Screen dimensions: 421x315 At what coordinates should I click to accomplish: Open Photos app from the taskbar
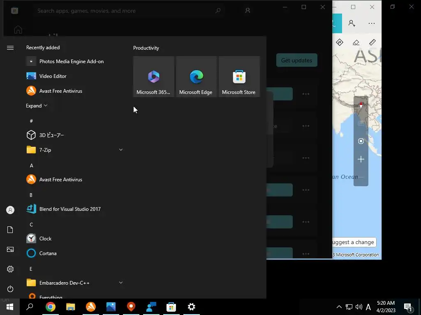pos(111,307)
